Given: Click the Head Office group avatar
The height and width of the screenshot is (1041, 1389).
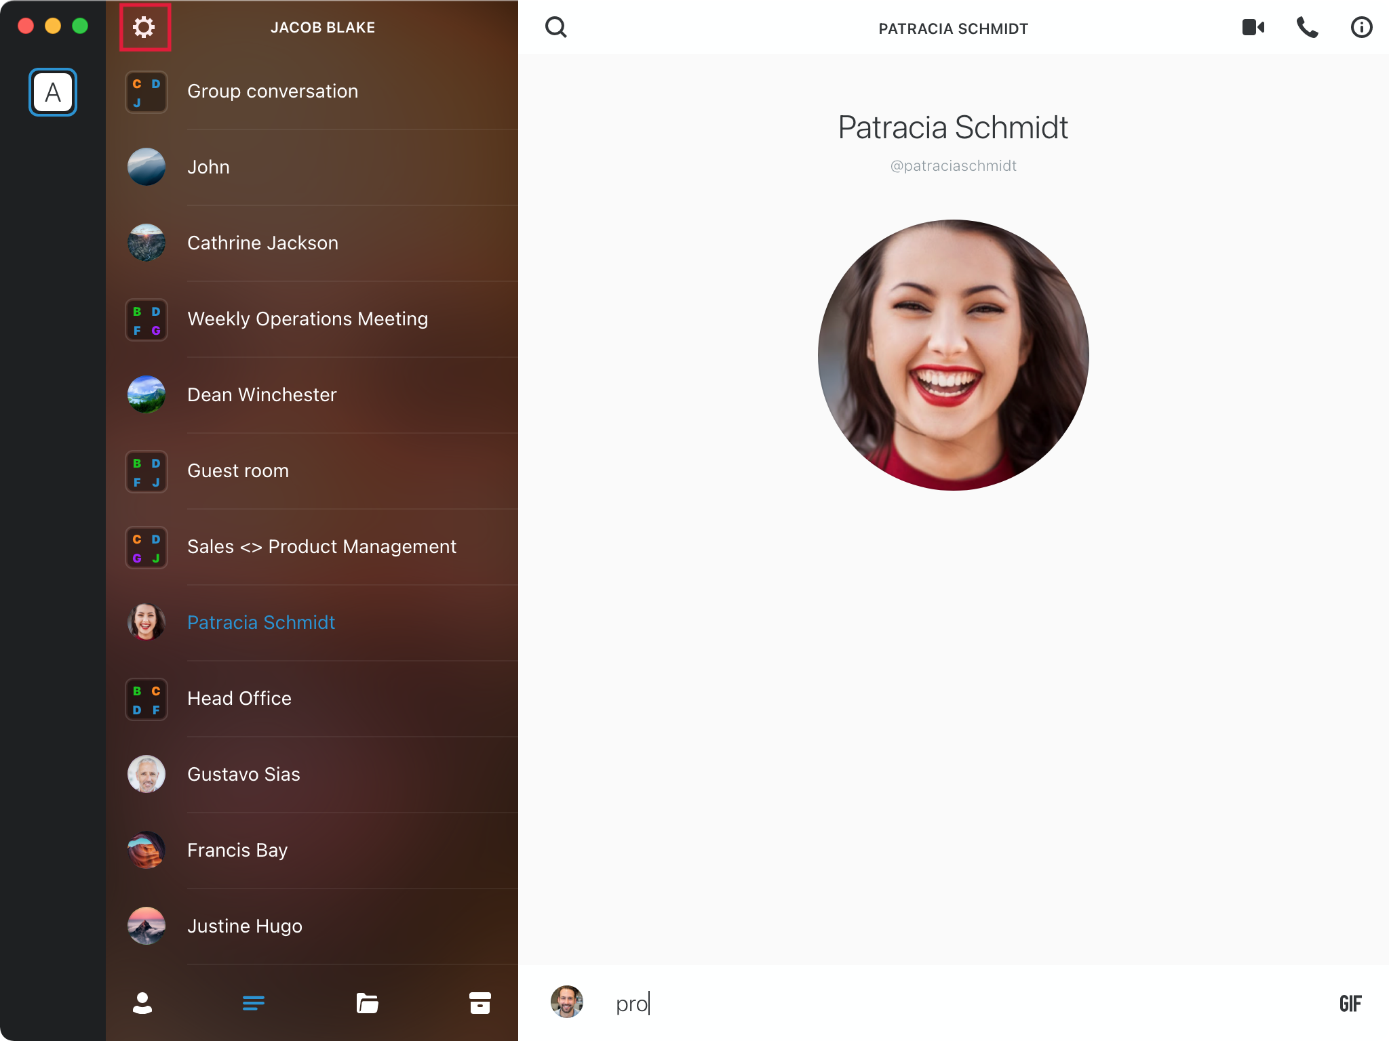Looking at the screenshot, I should pyautogui.click(x=146, y=699).
